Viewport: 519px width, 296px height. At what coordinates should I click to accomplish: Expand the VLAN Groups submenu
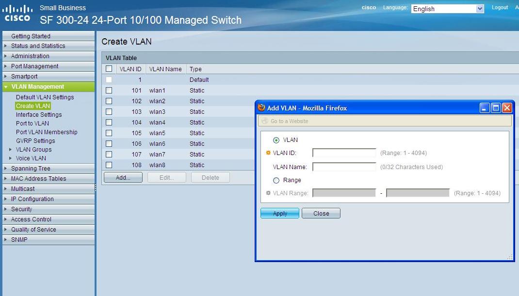[34, 150]
